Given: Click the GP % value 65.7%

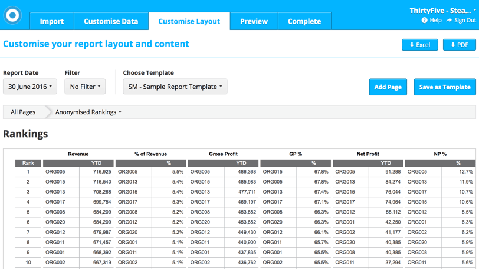Looking at the screenshot, I should pyautogui.click(x=321, y=242).
